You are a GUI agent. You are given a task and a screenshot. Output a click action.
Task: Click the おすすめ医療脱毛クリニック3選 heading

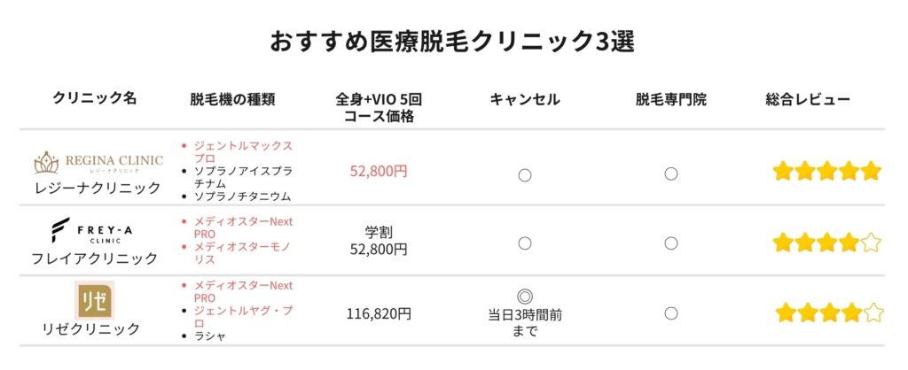(x=452, y=42)
